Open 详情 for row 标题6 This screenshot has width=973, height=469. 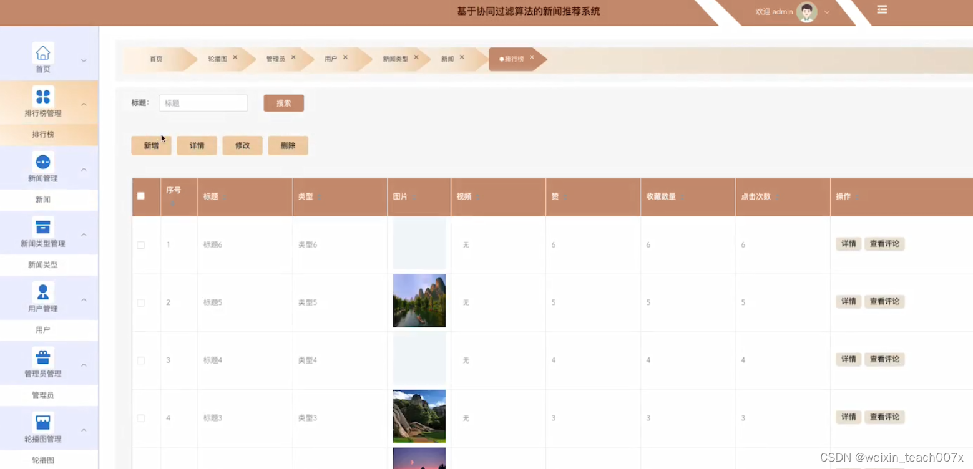click(849, 244)
